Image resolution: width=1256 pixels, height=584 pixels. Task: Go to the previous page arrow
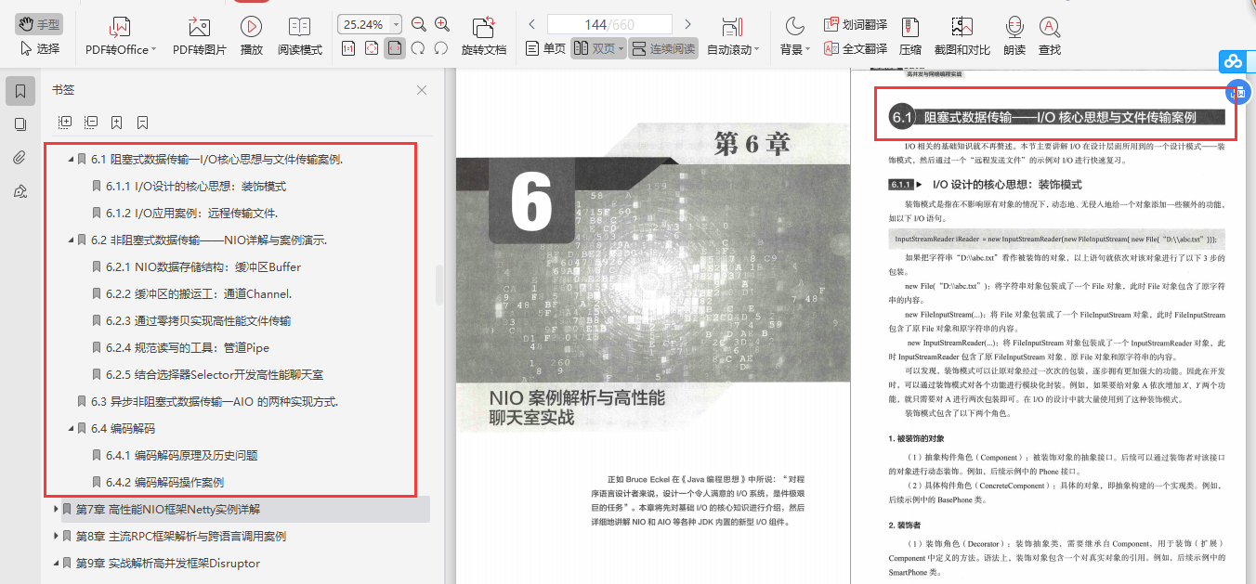(x=531, y=24)
